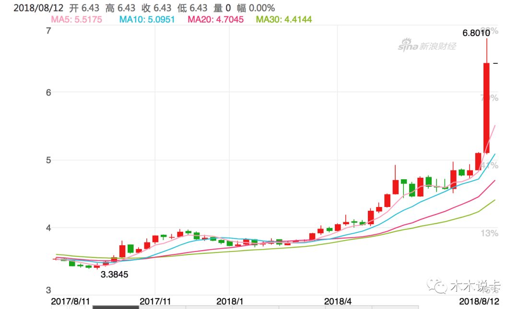Click the 2018/4 date axis label

click(x=338, y=301)
